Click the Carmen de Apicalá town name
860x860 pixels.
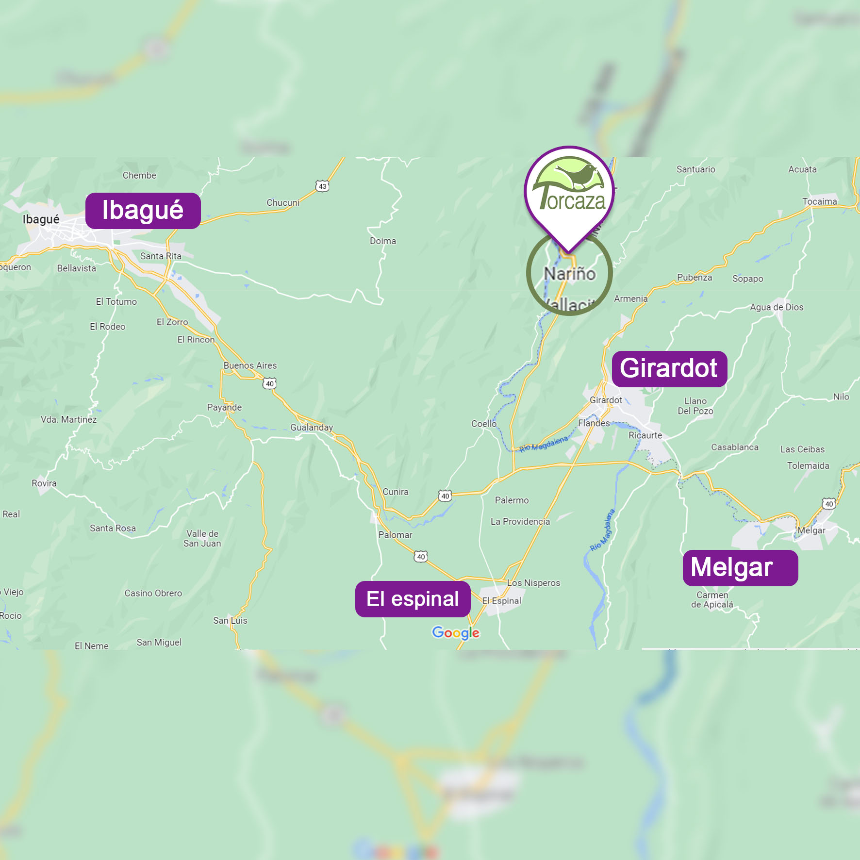(712, 599)
